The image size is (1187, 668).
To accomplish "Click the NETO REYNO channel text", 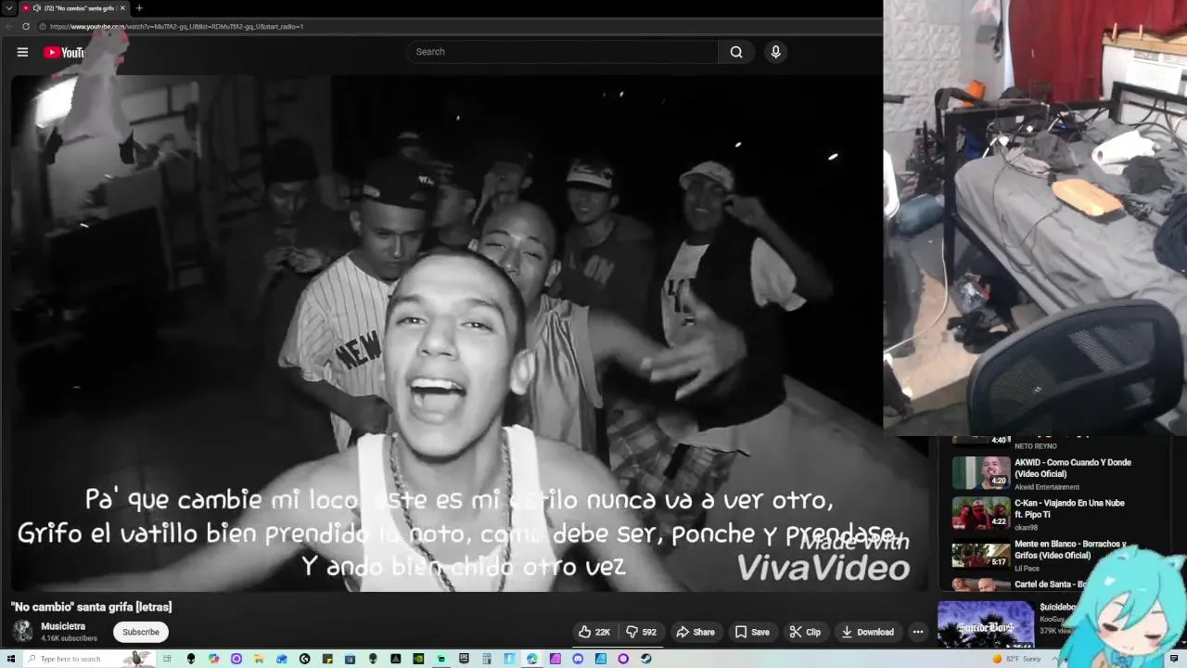I will [x=1036, y=446].
